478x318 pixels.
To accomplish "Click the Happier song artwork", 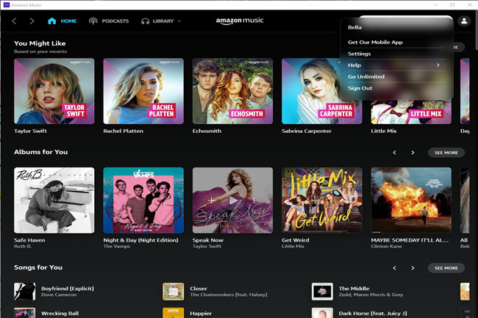I will coord(173,313).
